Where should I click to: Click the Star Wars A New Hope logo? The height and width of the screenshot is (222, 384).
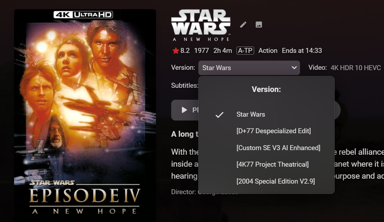pyautogui.click(x=201, y=25)
